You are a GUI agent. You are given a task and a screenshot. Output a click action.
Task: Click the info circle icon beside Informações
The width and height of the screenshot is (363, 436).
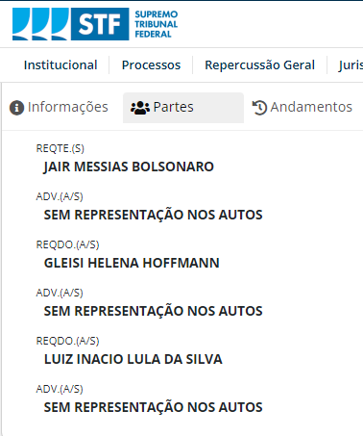(x=16, y=108)
